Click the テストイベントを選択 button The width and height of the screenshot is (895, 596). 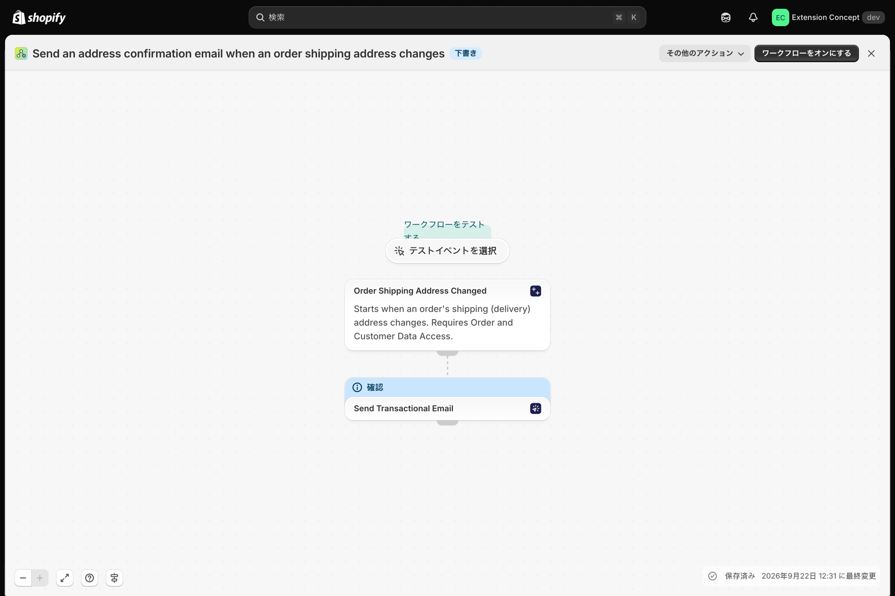(447, 251)
